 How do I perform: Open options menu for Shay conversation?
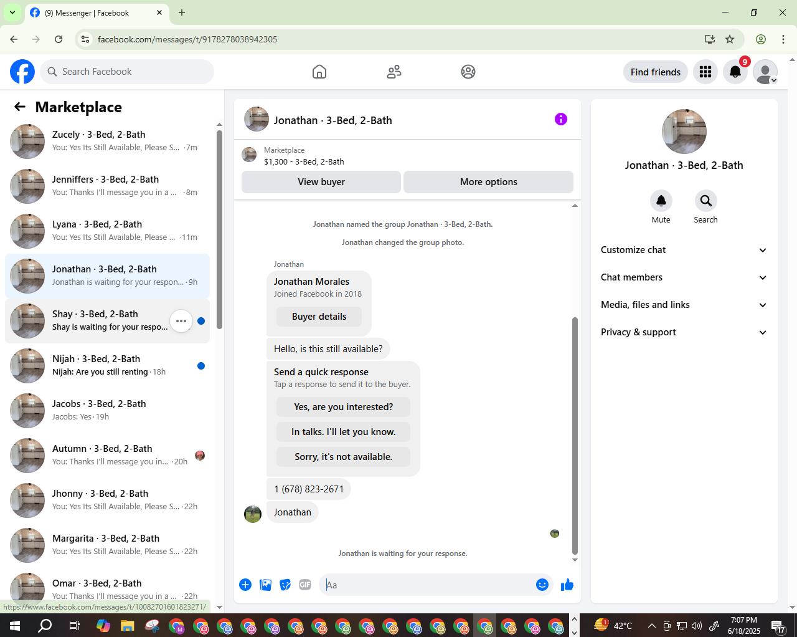point(181,321)
